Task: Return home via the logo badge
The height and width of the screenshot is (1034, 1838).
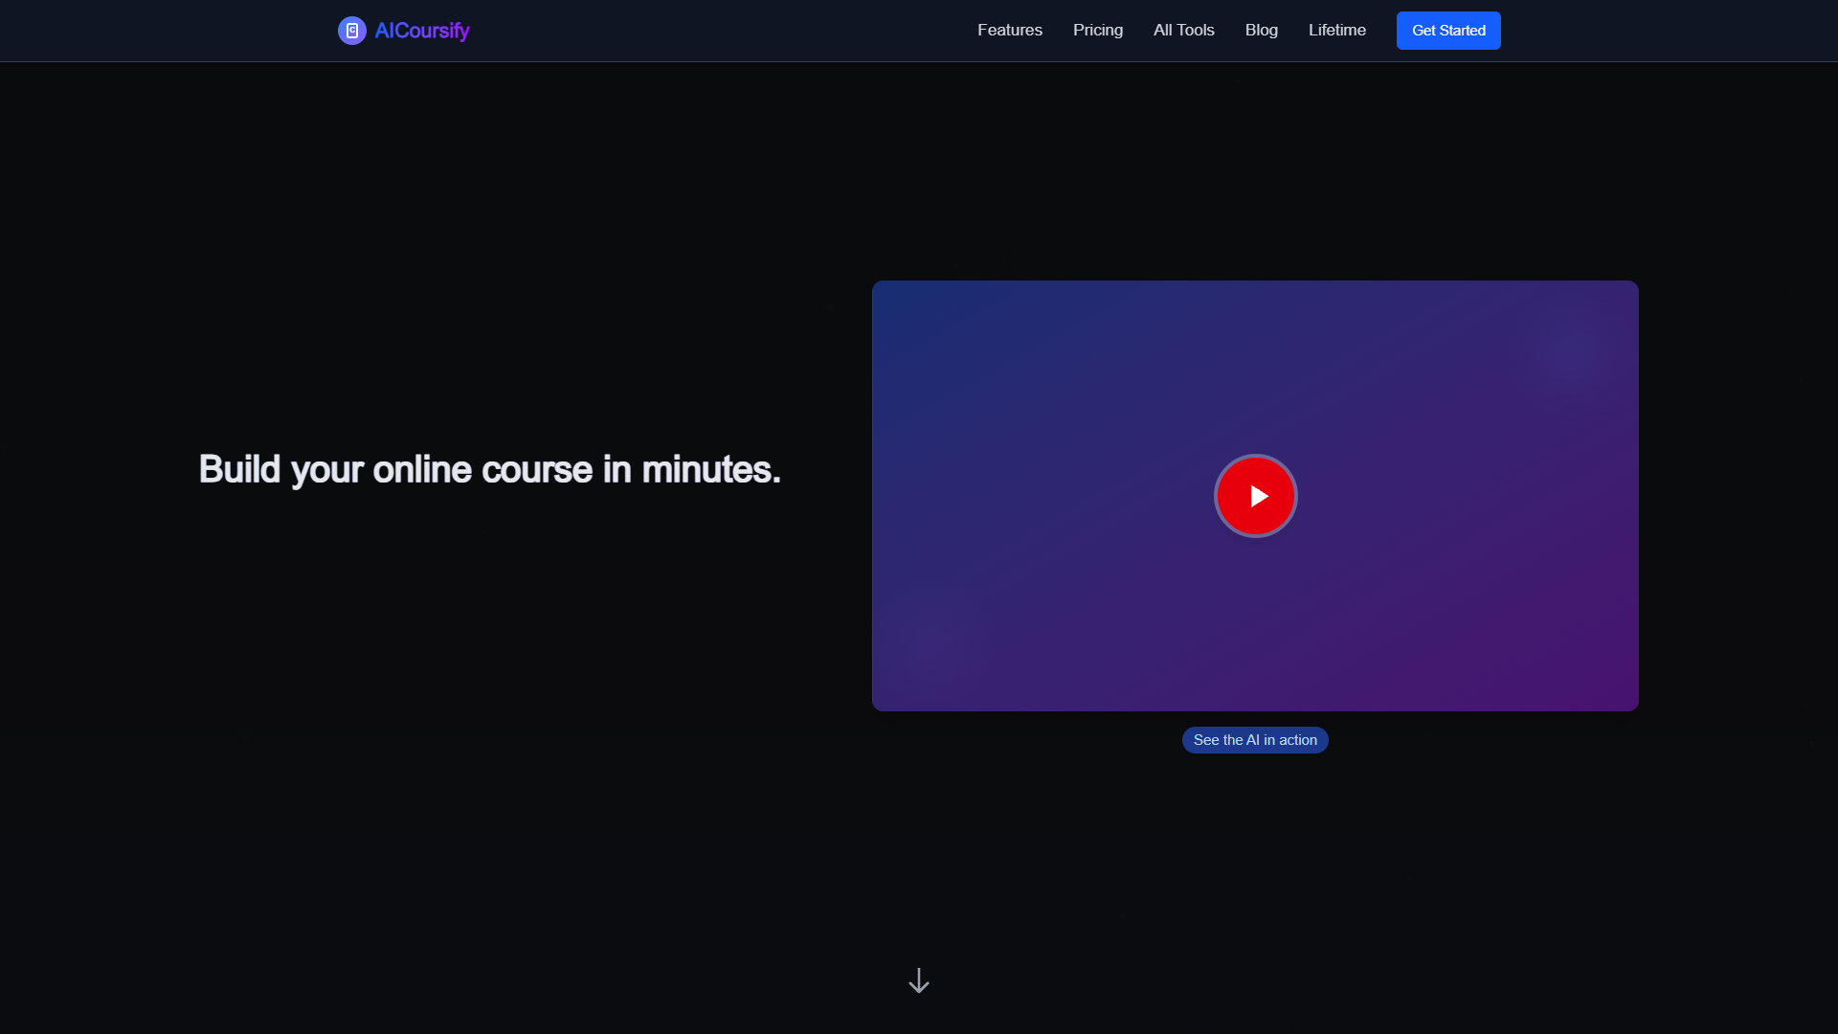Action: tap(352, 31)
